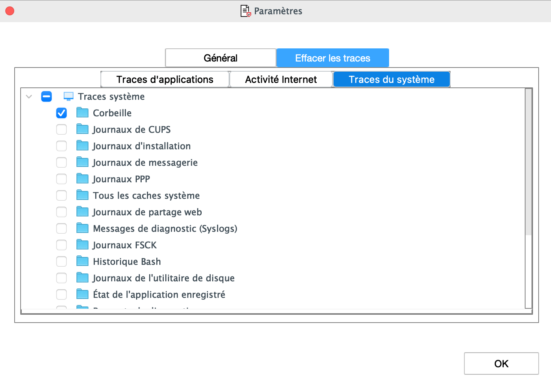Select the Historique Bash label

pos(127,261)
